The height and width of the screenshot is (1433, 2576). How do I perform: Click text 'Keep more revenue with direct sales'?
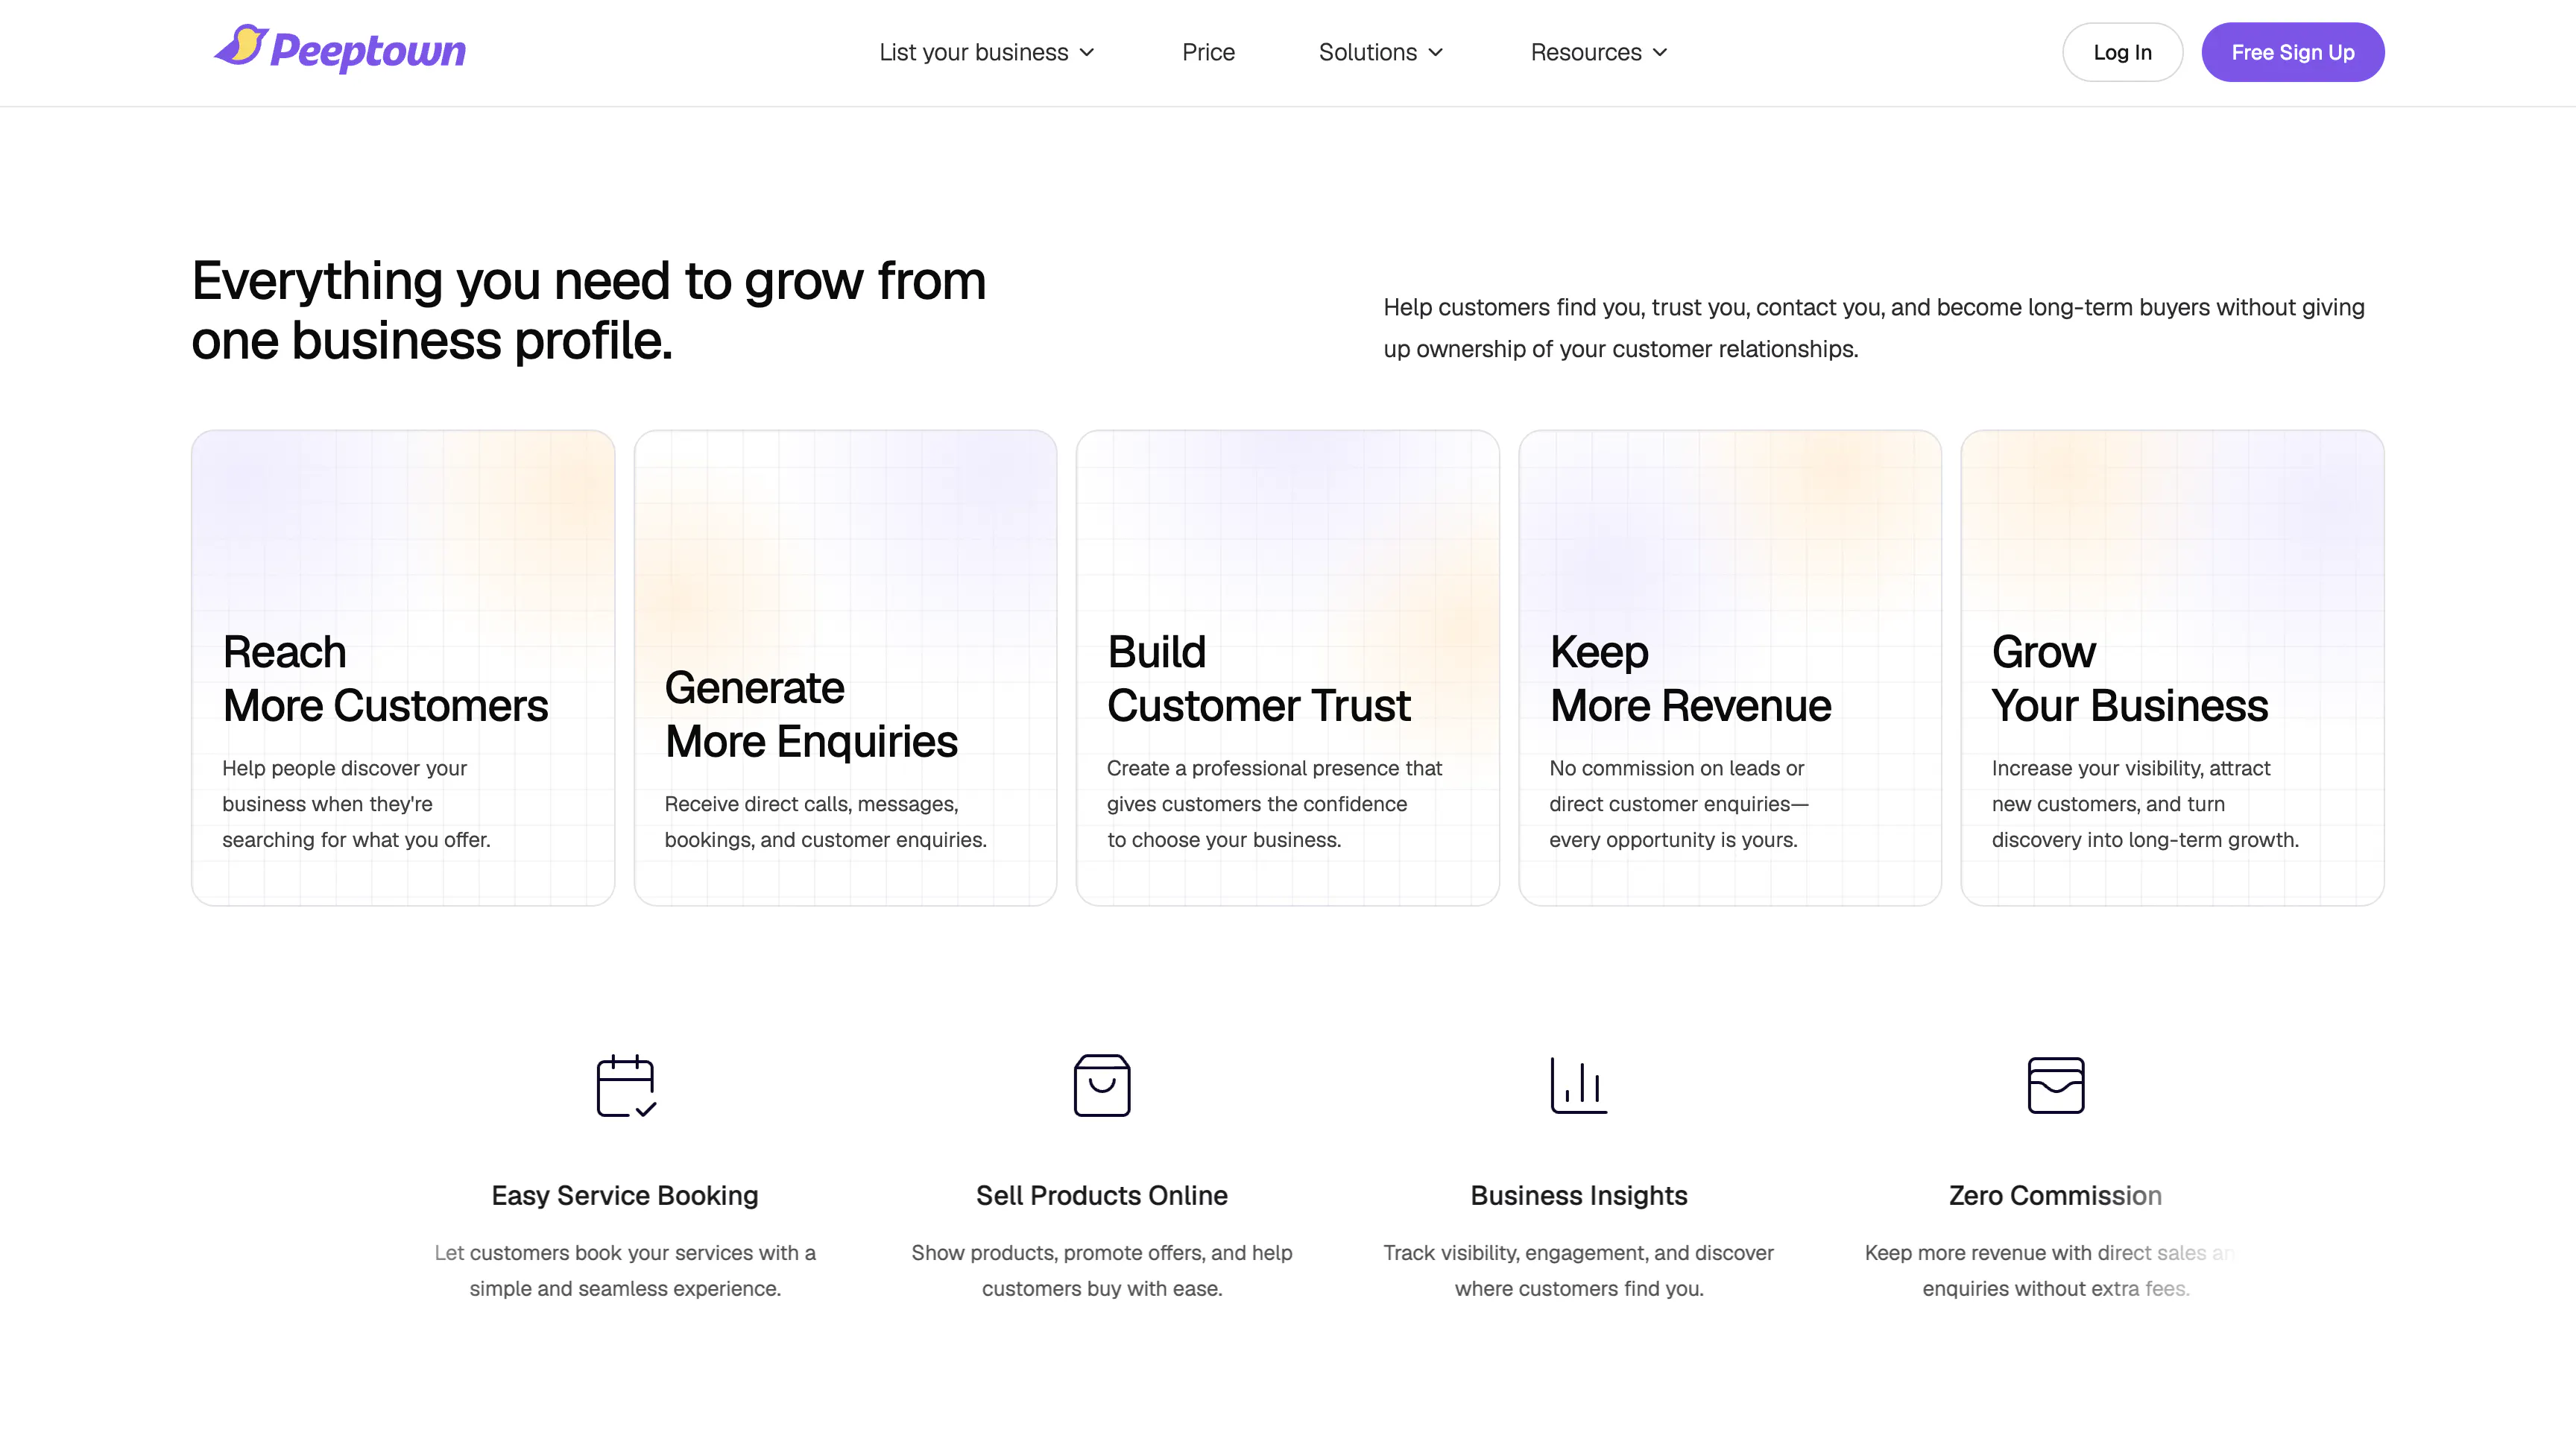tap(2052, 1271)
